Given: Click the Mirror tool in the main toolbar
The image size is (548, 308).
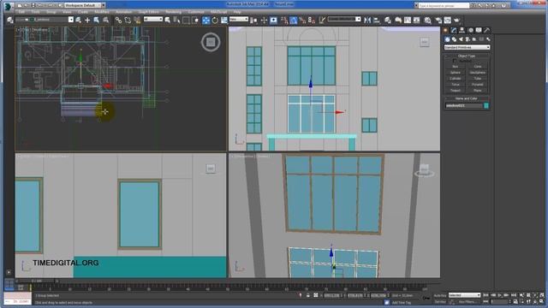Looking at the screenshot, I should point(367,20).
